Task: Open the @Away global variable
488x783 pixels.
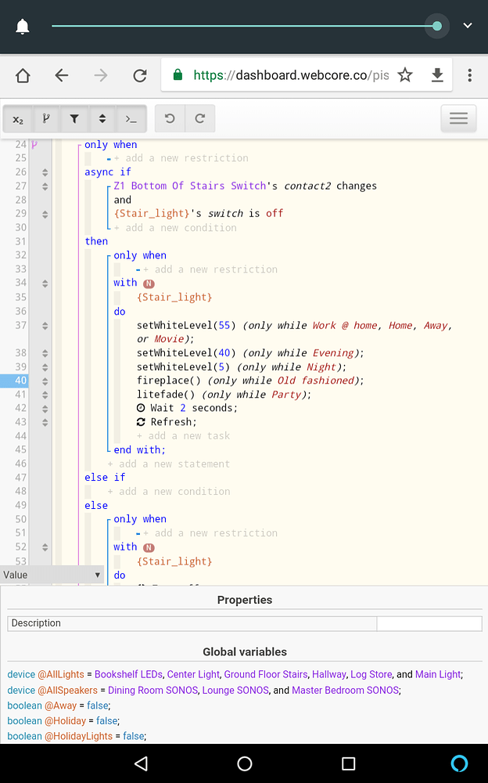Action: 60,705
